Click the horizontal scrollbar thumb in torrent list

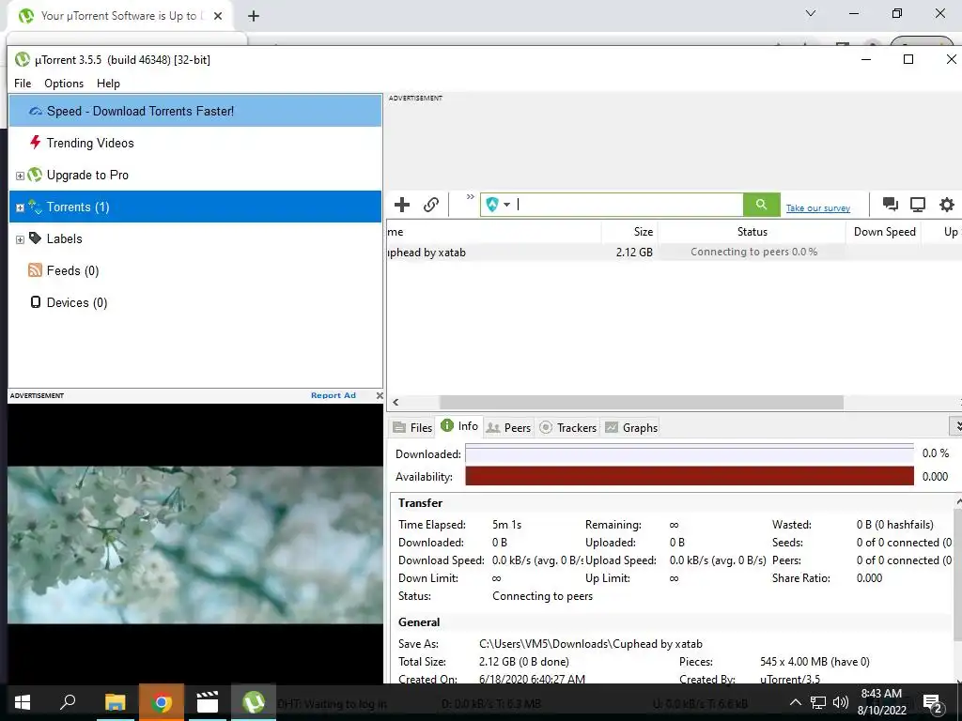pos(641,402)
